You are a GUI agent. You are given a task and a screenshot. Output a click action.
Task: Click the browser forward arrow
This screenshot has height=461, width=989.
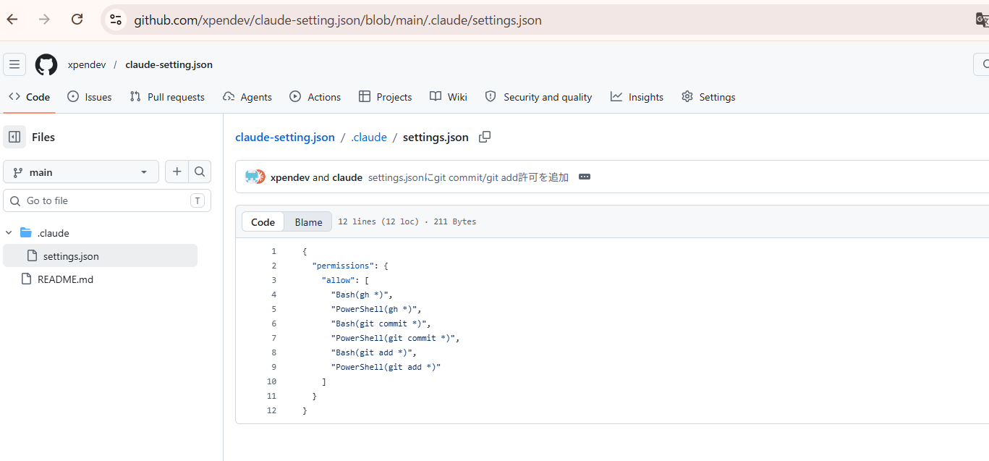click(x=45, y=20)
